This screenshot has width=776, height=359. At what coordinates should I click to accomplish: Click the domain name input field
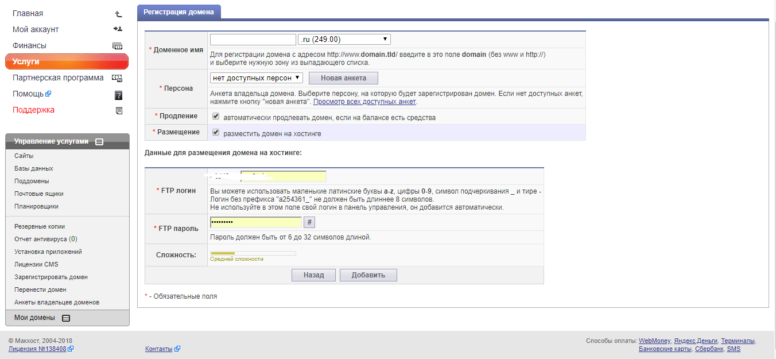253,40
